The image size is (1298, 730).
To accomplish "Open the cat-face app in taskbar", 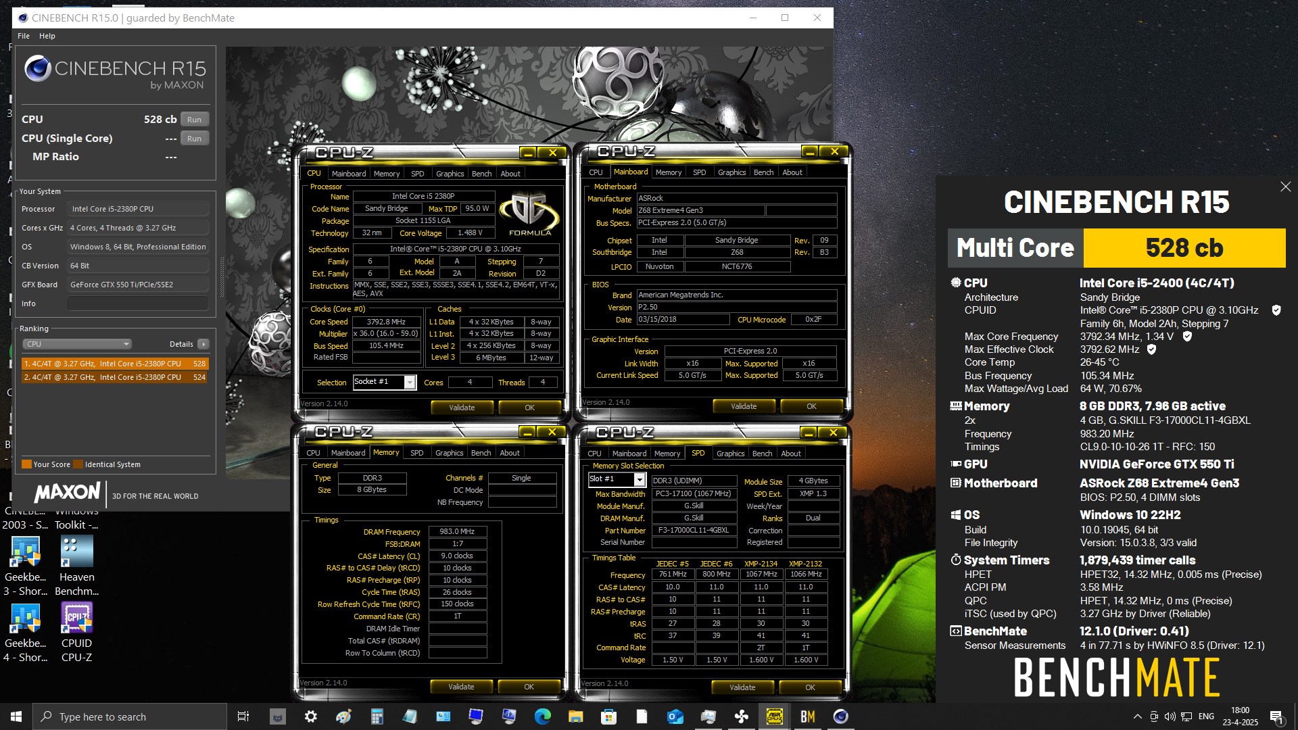I will tap(277, 716).
